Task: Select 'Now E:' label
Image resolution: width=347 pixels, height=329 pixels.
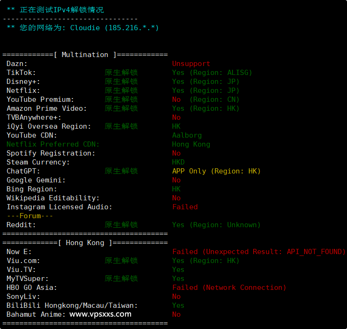Action: click(x=19, y=252)
